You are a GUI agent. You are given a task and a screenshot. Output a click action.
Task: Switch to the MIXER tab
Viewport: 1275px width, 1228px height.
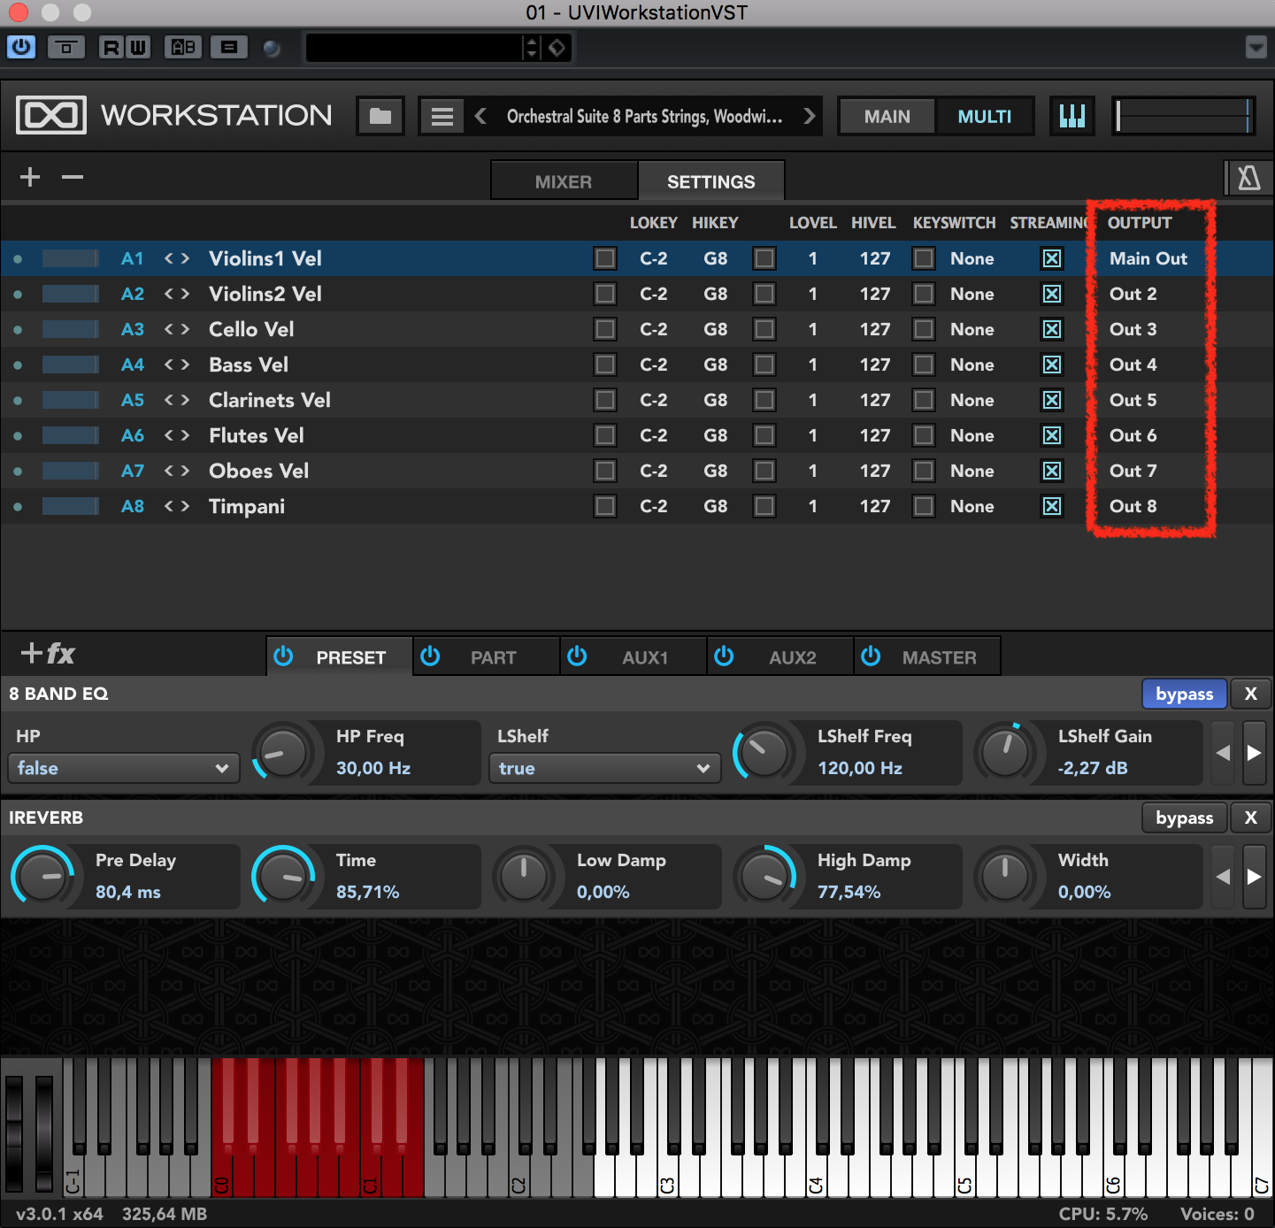coord(564,181)
